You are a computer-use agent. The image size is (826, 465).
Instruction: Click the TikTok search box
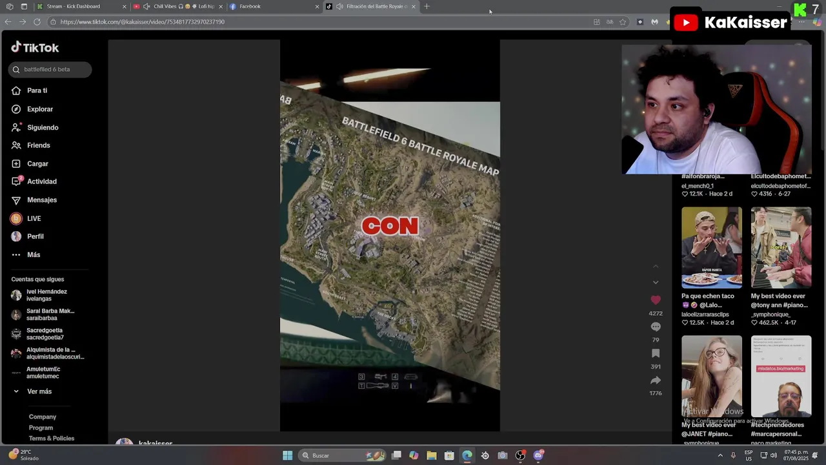(50, 69)
